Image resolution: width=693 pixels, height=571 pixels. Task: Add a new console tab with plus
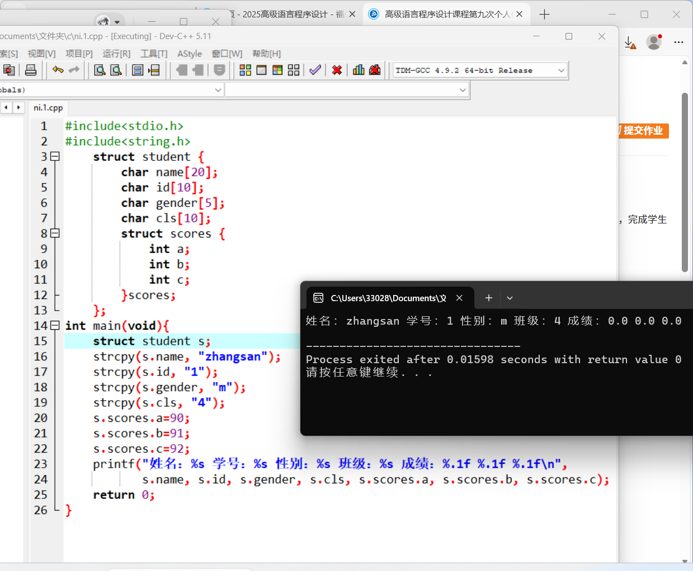tap(488, 298)
